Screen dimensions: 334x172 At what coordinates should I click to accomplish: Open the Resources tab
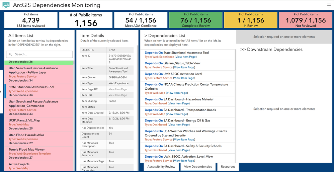(228, 167)
